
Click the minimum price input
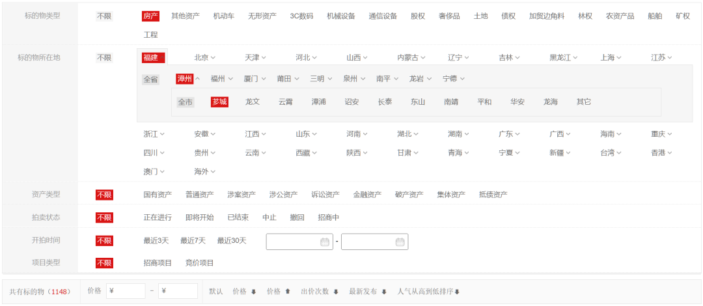click(x=126, y=291)
